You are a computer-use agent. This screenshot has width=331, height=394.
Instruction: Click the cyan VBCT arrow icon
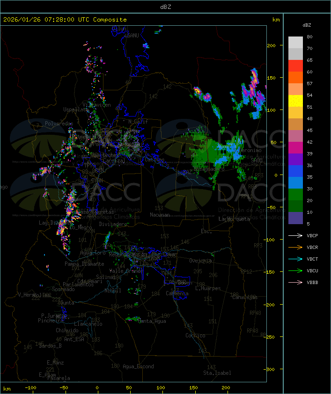(x=295, y=259)
